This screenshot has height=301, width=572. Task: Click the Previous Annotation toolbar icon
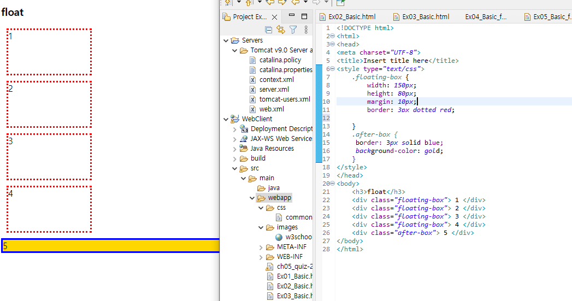click(250, 3)
